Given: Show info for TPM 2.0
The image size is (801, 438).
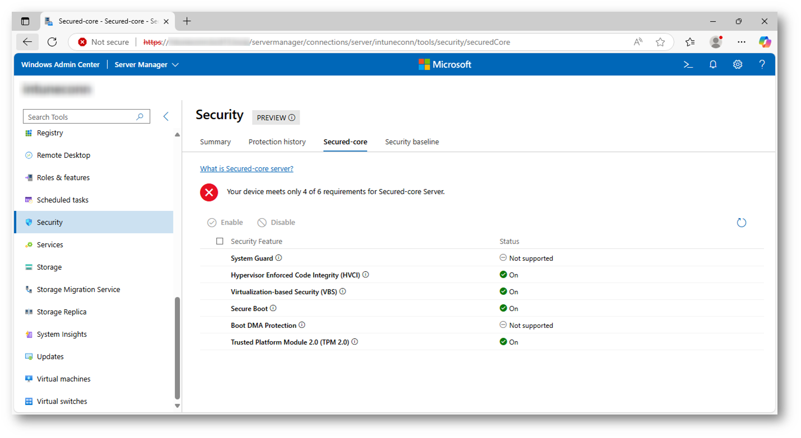Looking at the screenshot, I should [355, 342].
